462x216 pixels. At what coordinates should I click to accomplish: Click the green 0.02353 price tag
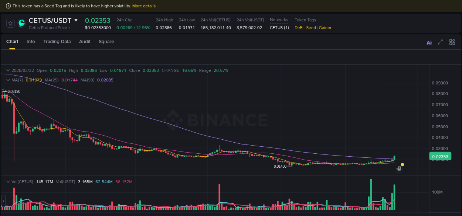coord(440,156)
